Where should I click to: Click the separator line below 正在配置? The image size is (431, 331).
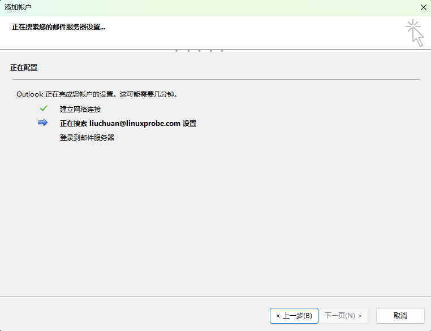coord(215,79)
